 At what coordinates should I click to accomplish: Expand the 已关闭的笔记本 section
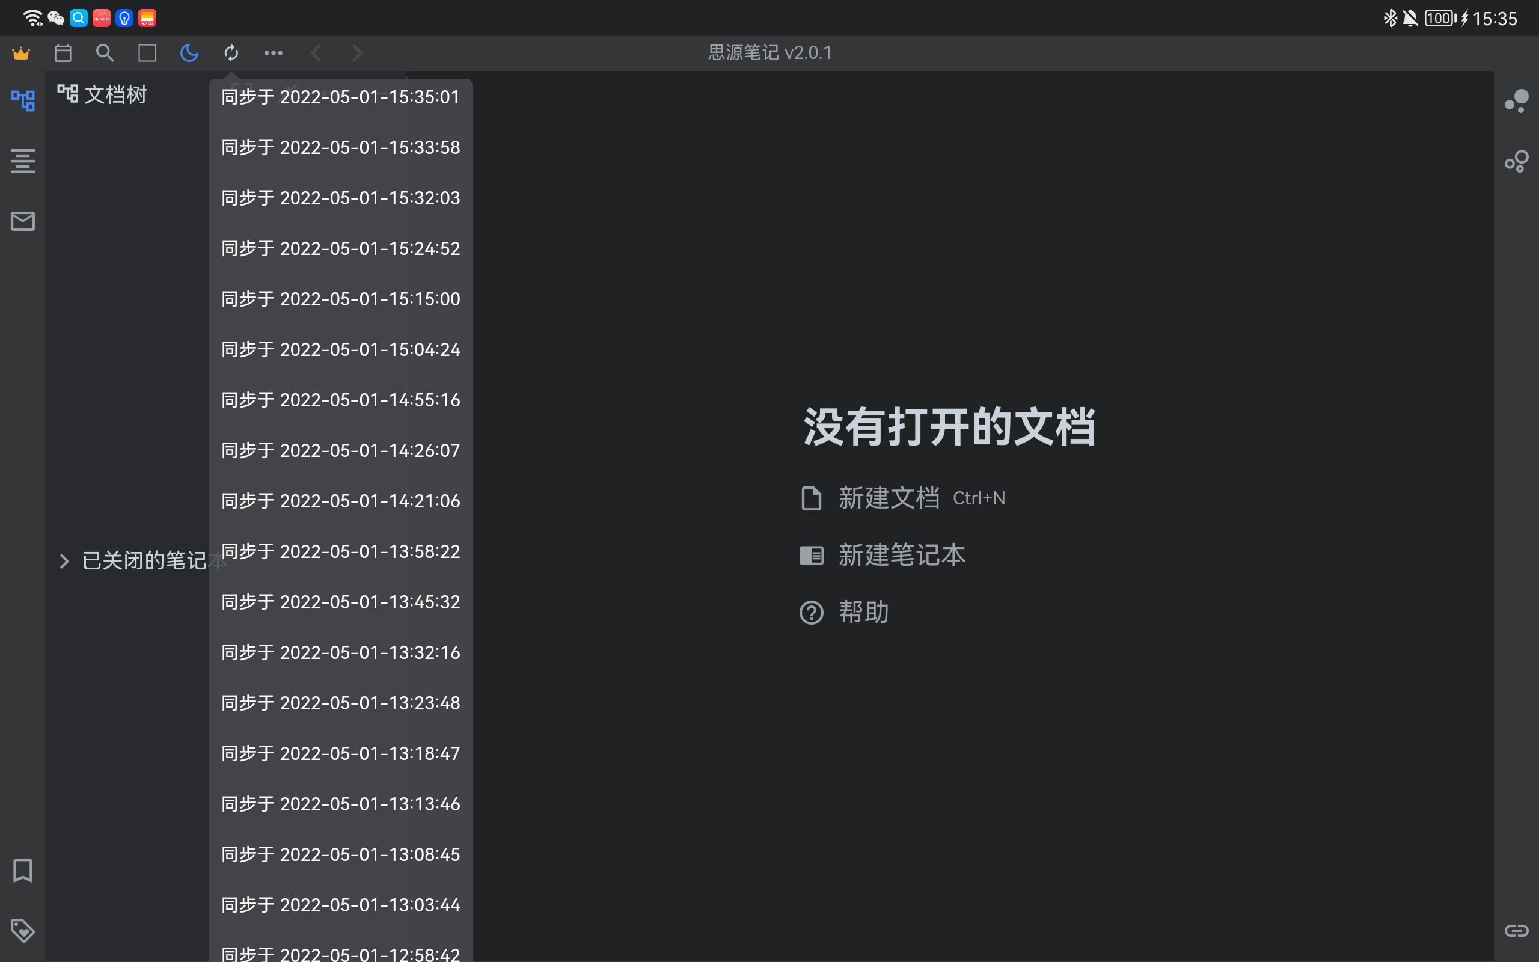click(x=64, y=560)
